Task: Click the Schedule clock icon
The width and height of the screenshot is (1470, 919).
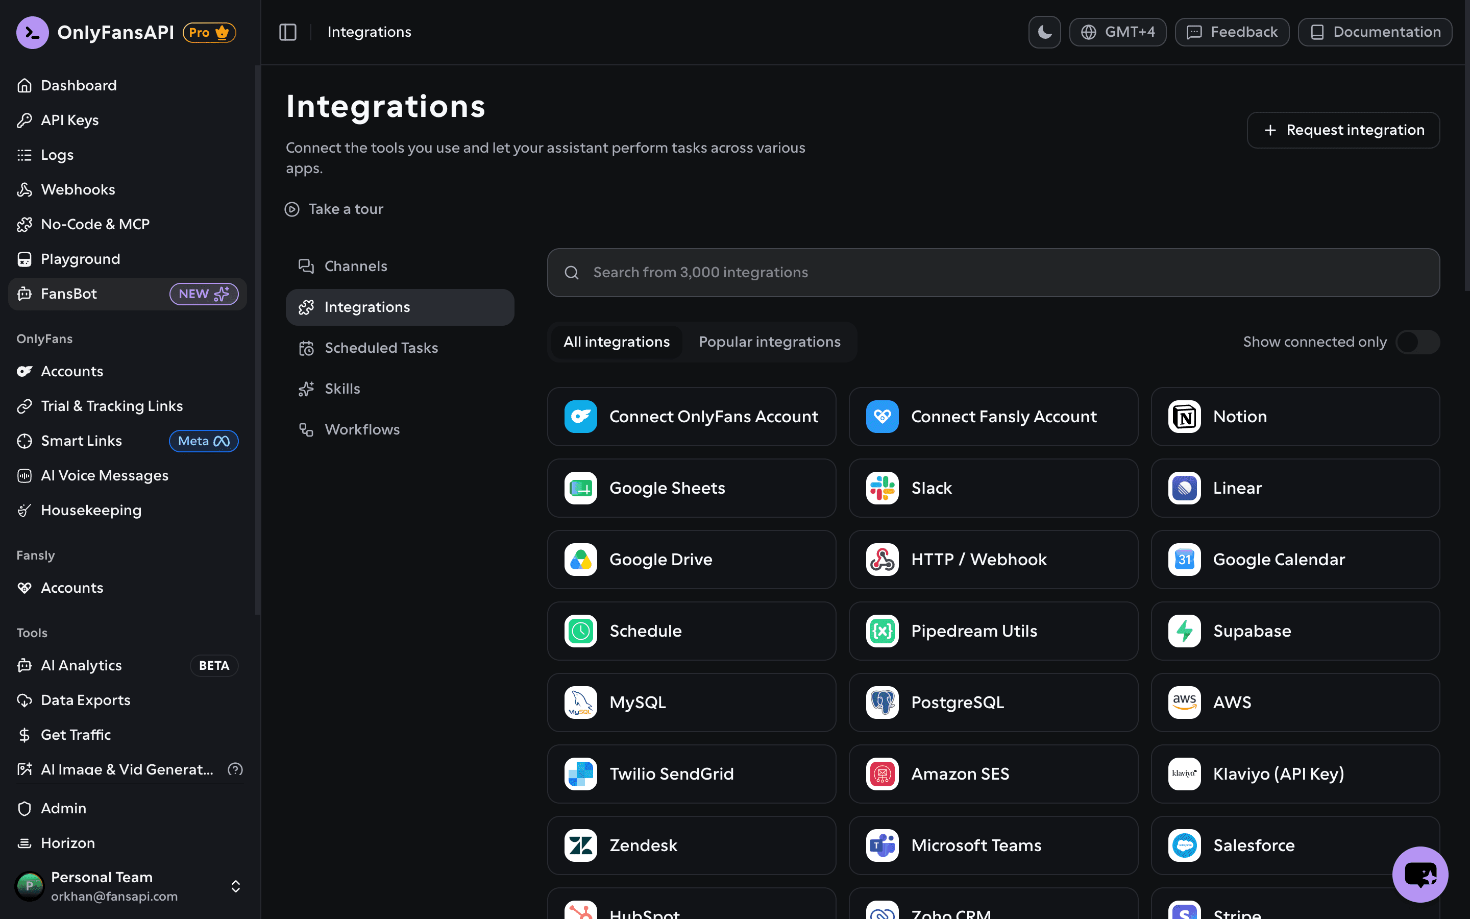Action: 580,631
